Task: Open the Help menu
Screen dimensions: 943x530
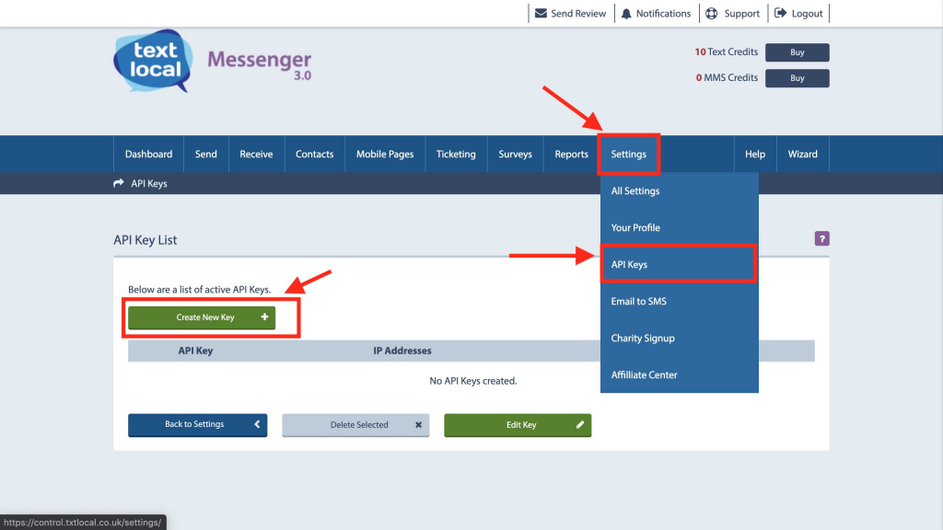Action: tap(755, 154)
